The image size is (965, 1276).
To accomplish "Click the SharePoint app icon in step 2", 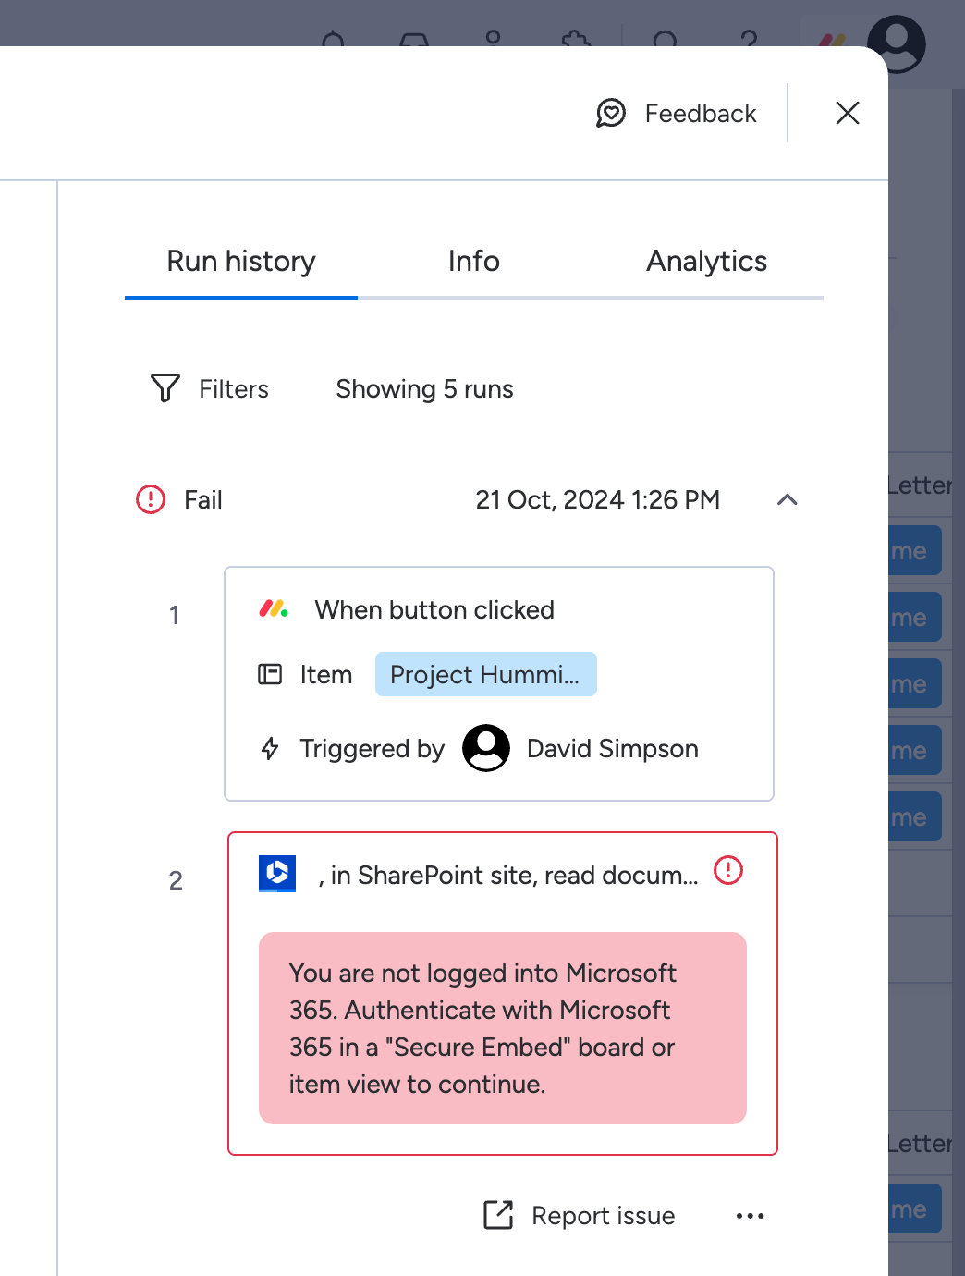I will pos(276,873).
